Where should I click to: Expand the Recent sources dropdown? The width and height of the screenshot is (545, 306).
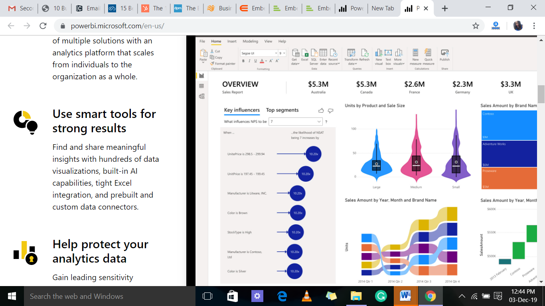tap(334, 63)
